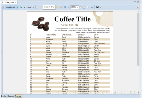This screenshot has height=98, width=142.
Task: Switch to the Source tab
Action: (x=11, y=96)
